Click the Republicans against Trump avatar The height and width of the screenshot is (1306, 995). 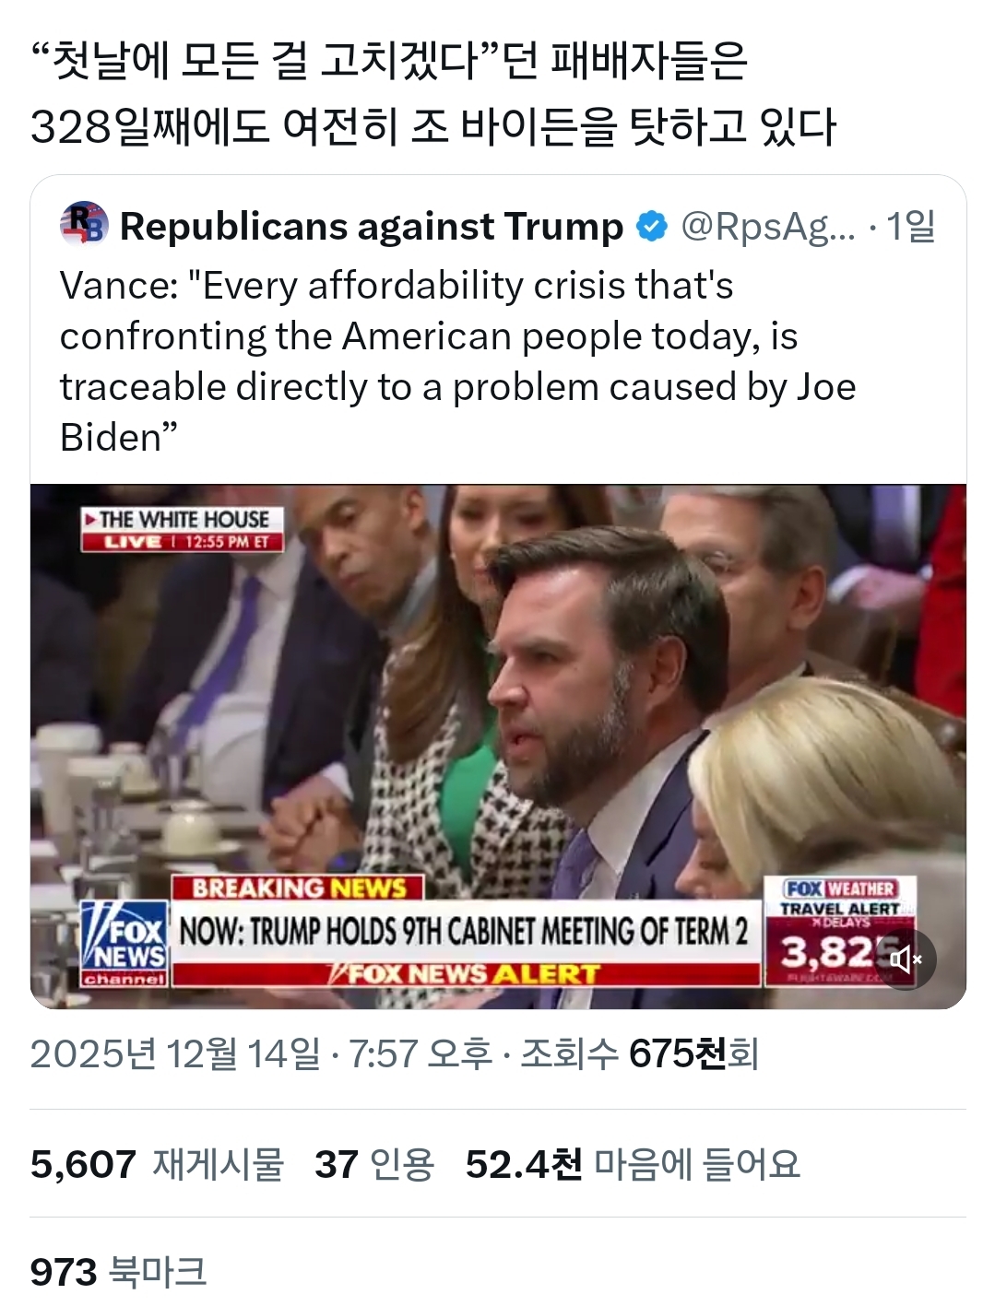point(84,226)
